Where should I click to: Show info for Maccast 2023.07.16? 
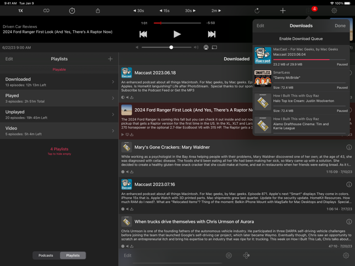point(349,184)
